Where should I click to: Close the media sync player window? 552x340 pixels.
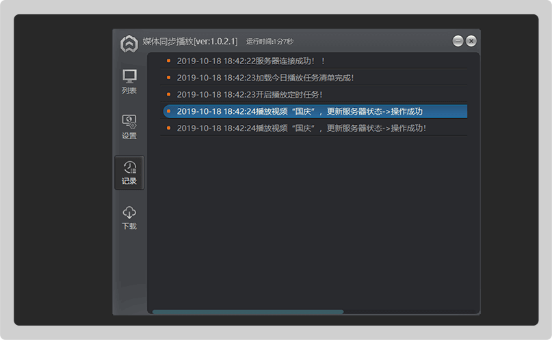pyautogui.click(x=471, y=41)
